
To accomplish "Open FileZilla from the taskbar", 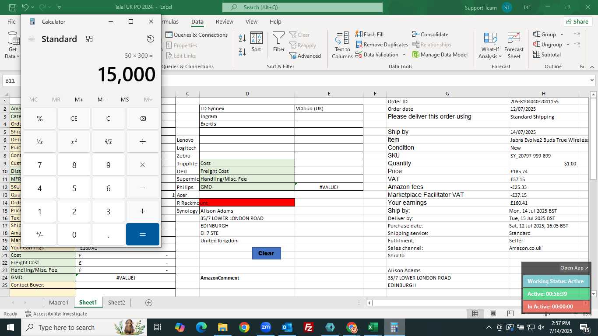I will pyautogui.click(x=309, y=327).
